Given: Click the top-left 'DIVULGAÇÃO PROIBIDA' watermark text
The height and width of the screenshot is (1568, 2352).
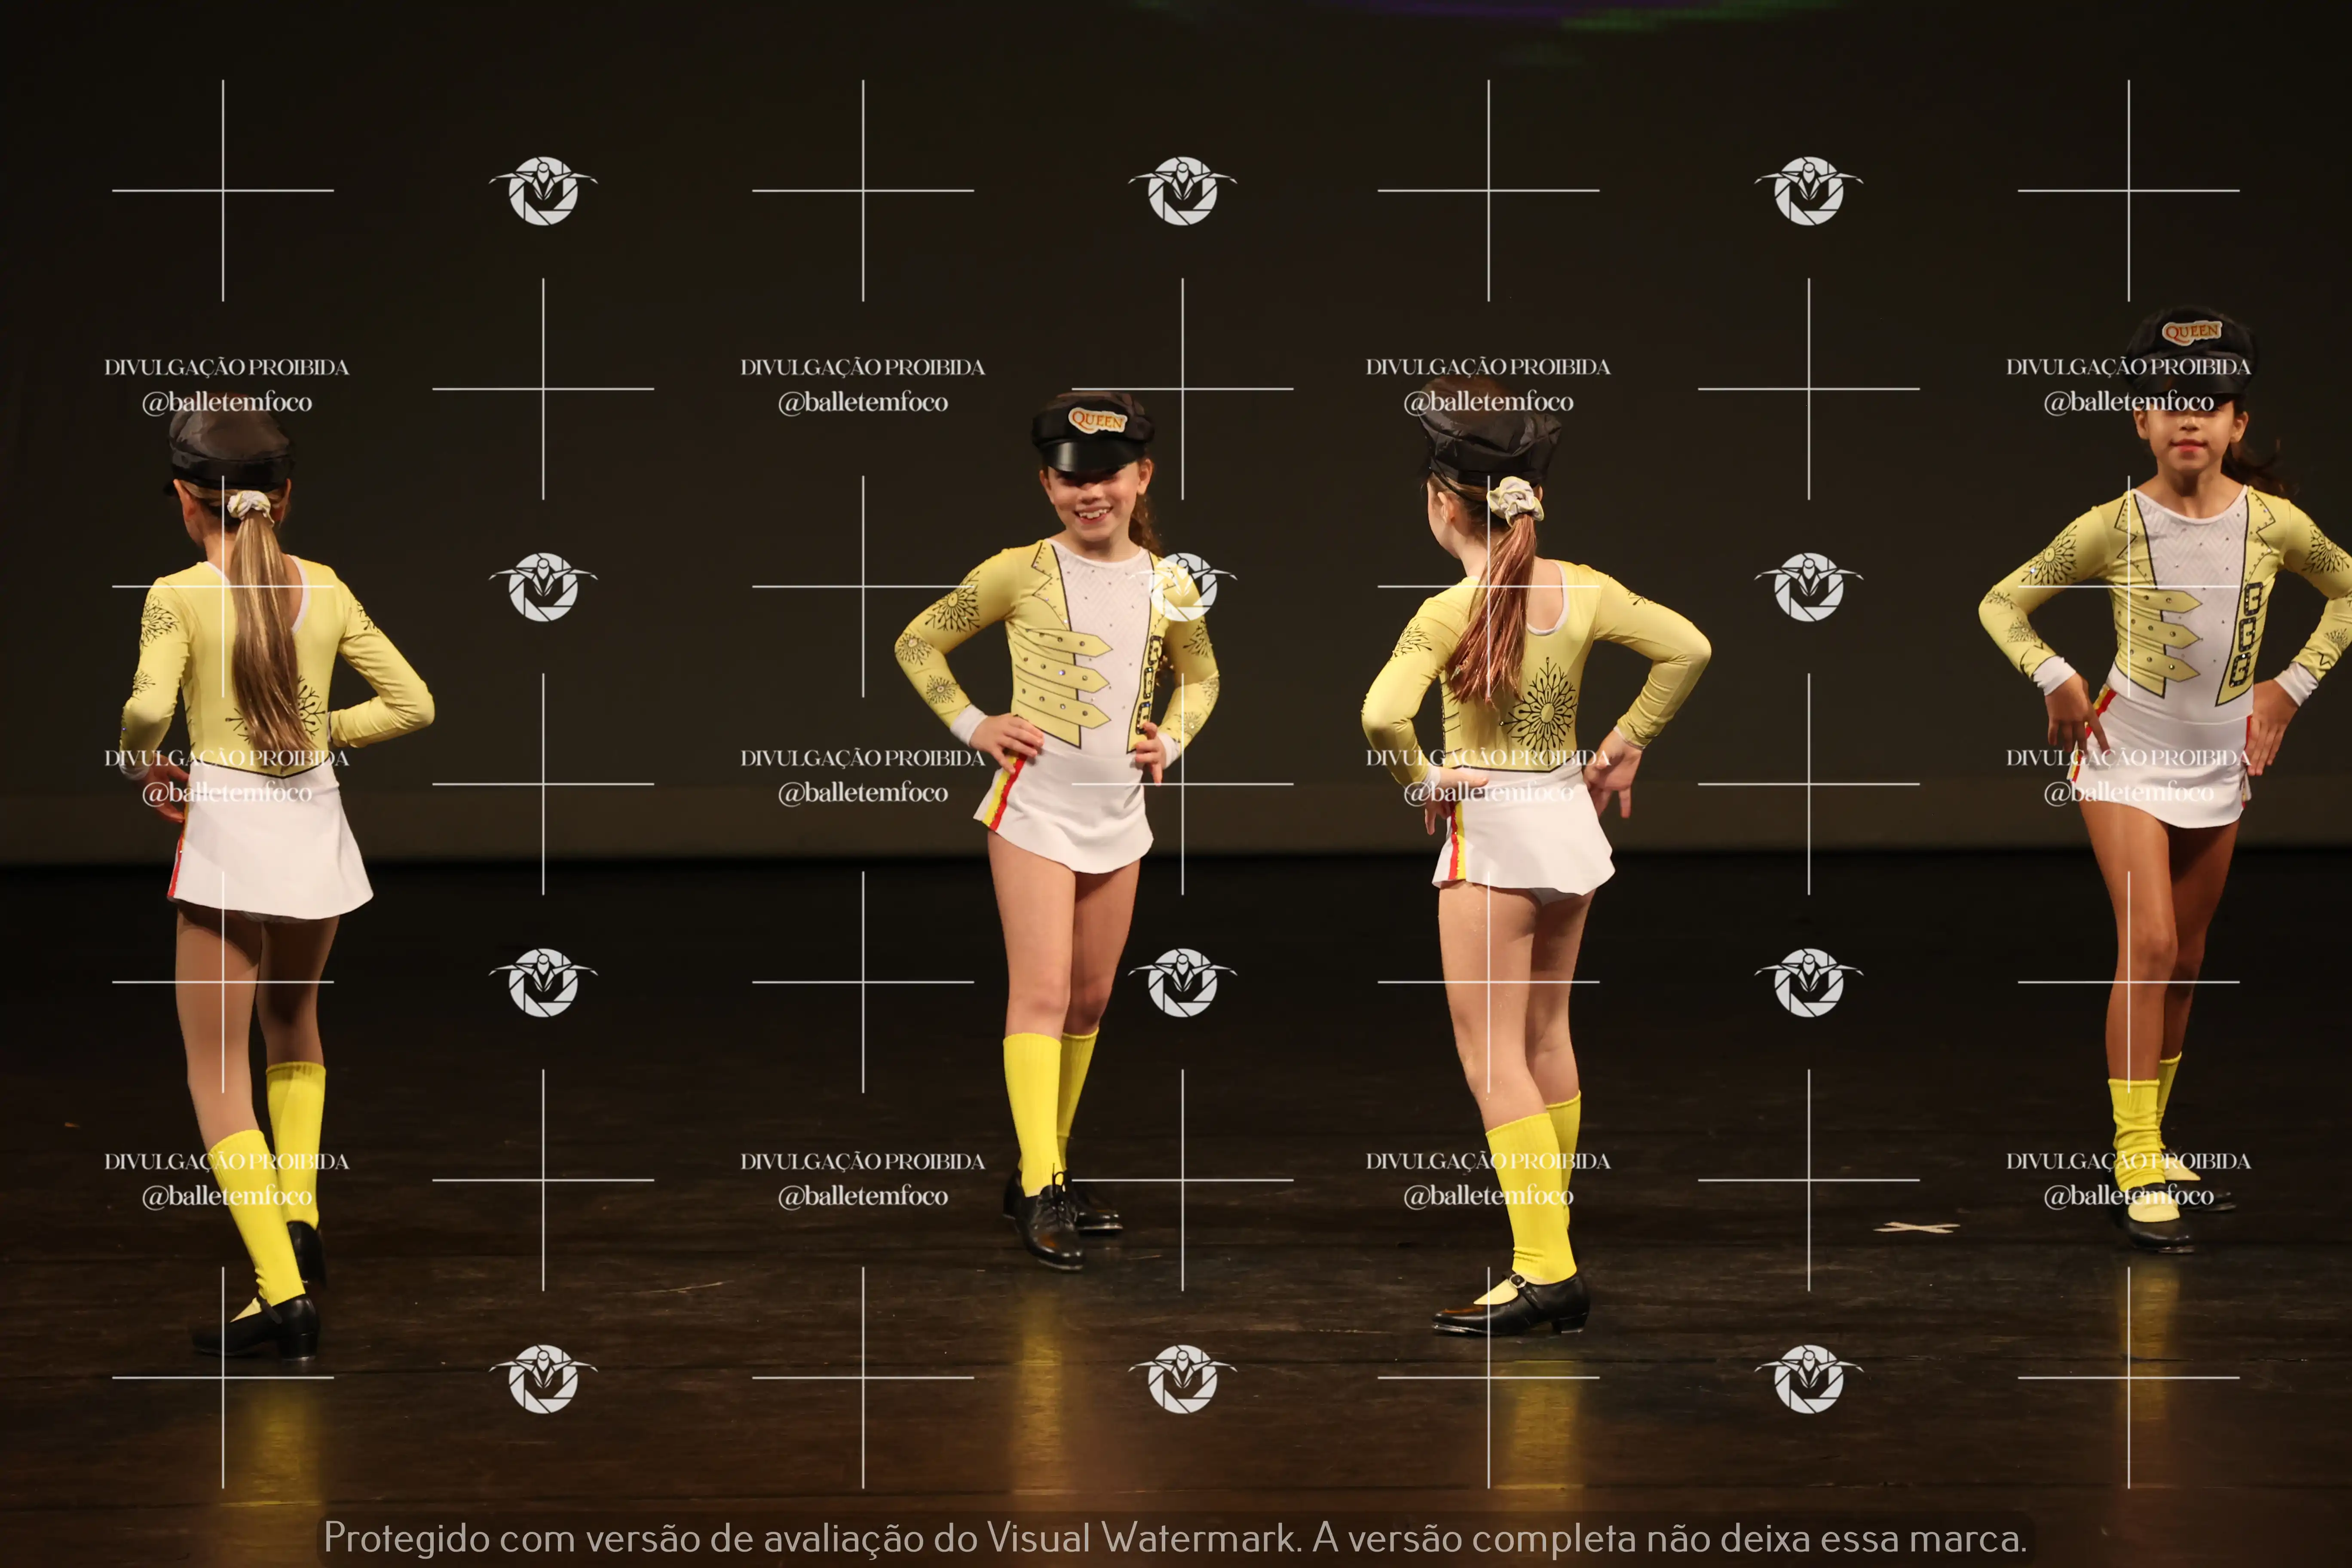Looking at the screenshot, I should (x=227, y=367).
